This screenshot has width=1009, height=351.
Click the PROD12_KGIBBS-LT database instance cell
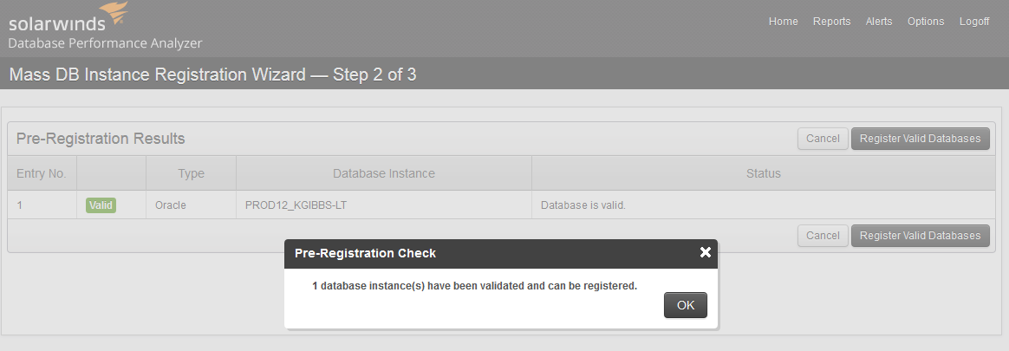point(296,205)
